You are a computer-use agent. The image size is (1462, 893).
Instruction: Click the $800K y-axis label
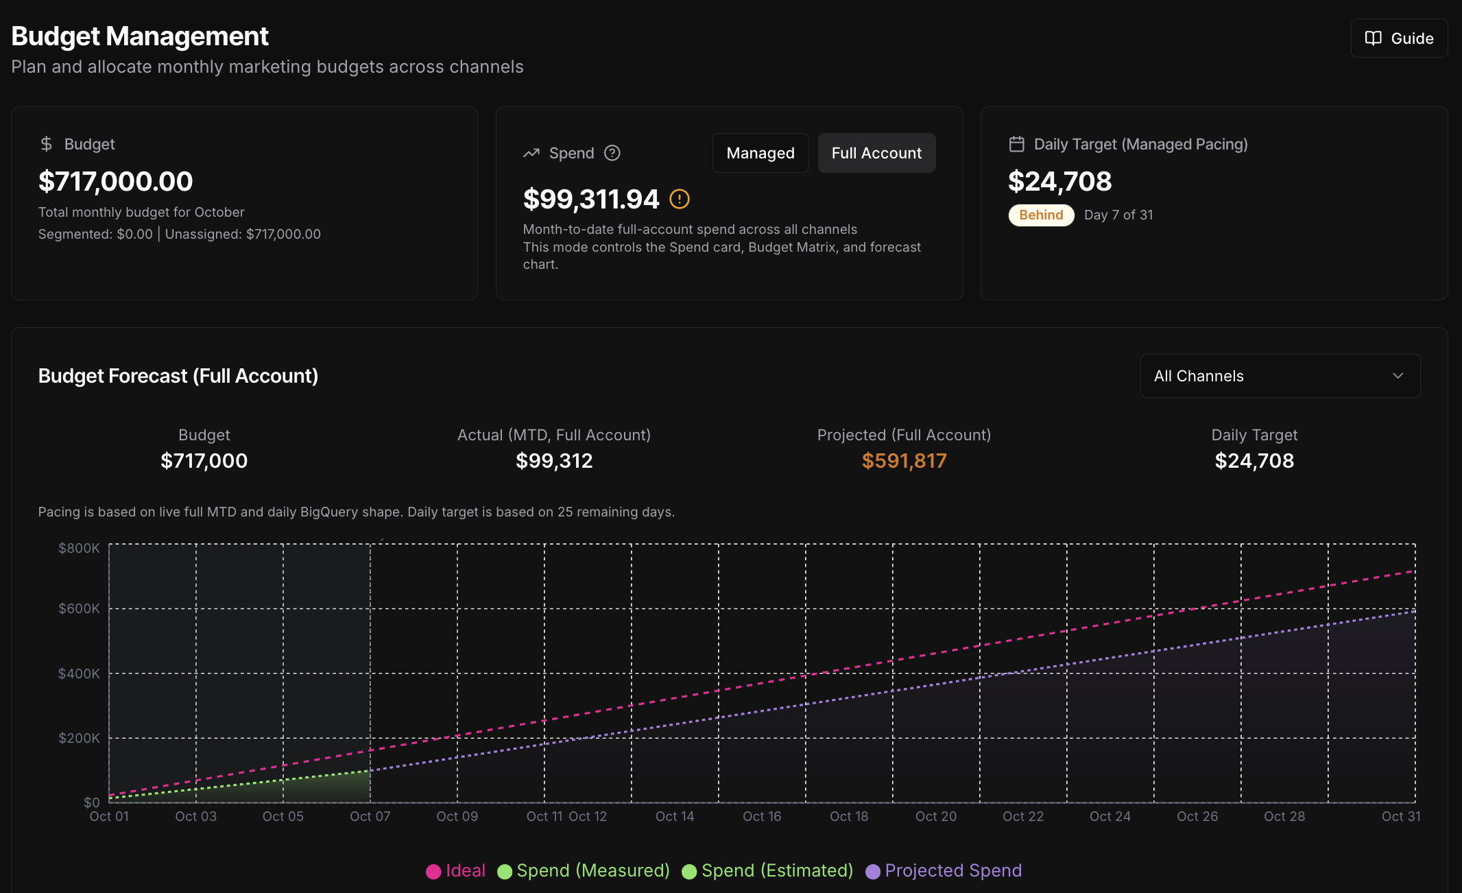(79, 548)
